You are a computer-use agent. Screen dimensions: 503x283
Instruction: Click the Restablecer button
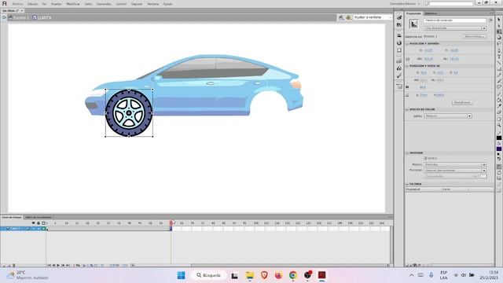click(x=462, y=102)
